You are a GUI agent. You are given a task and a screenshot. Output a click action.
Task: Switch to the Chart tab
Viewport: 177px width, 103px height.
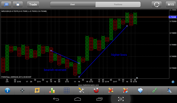click(x=73, y=5)
